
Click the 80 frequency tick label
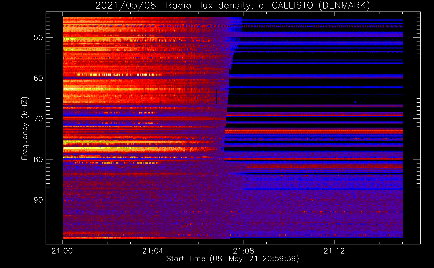coord(38,159)
